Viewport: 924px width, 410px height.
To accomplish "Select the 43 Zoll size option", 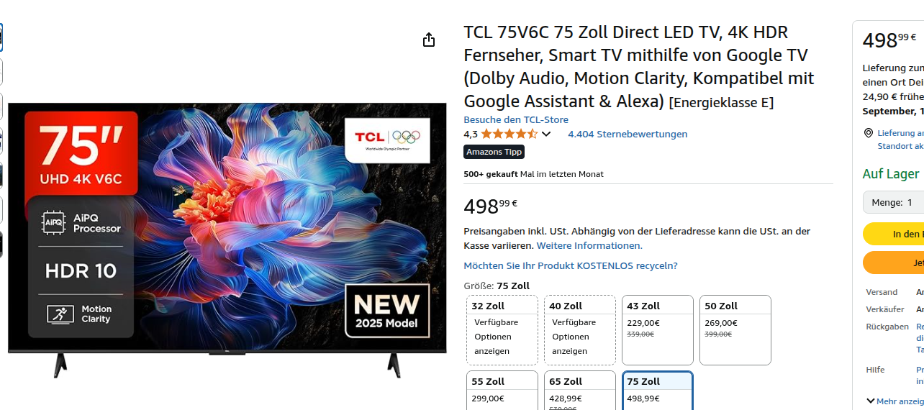I will pyautogui.click(x=658, y=330).
